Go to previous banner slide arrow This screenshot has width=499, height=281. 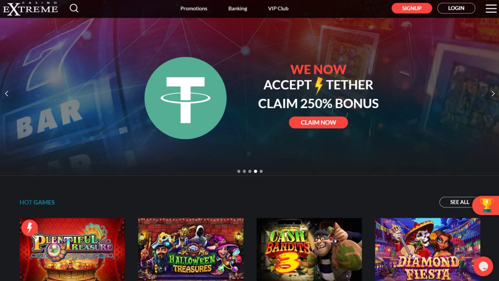click(6, 94)
